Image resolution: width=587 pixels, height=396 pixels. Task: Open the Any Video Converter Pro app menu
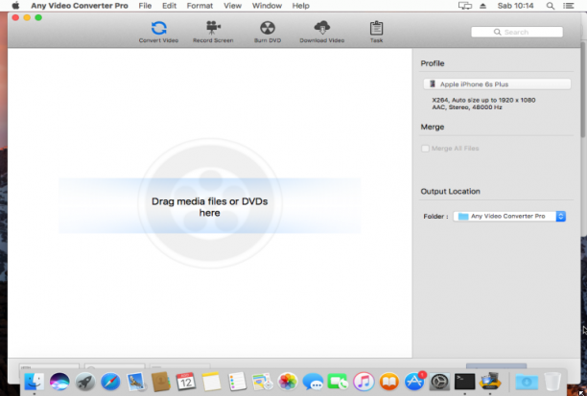click(80, 6)
